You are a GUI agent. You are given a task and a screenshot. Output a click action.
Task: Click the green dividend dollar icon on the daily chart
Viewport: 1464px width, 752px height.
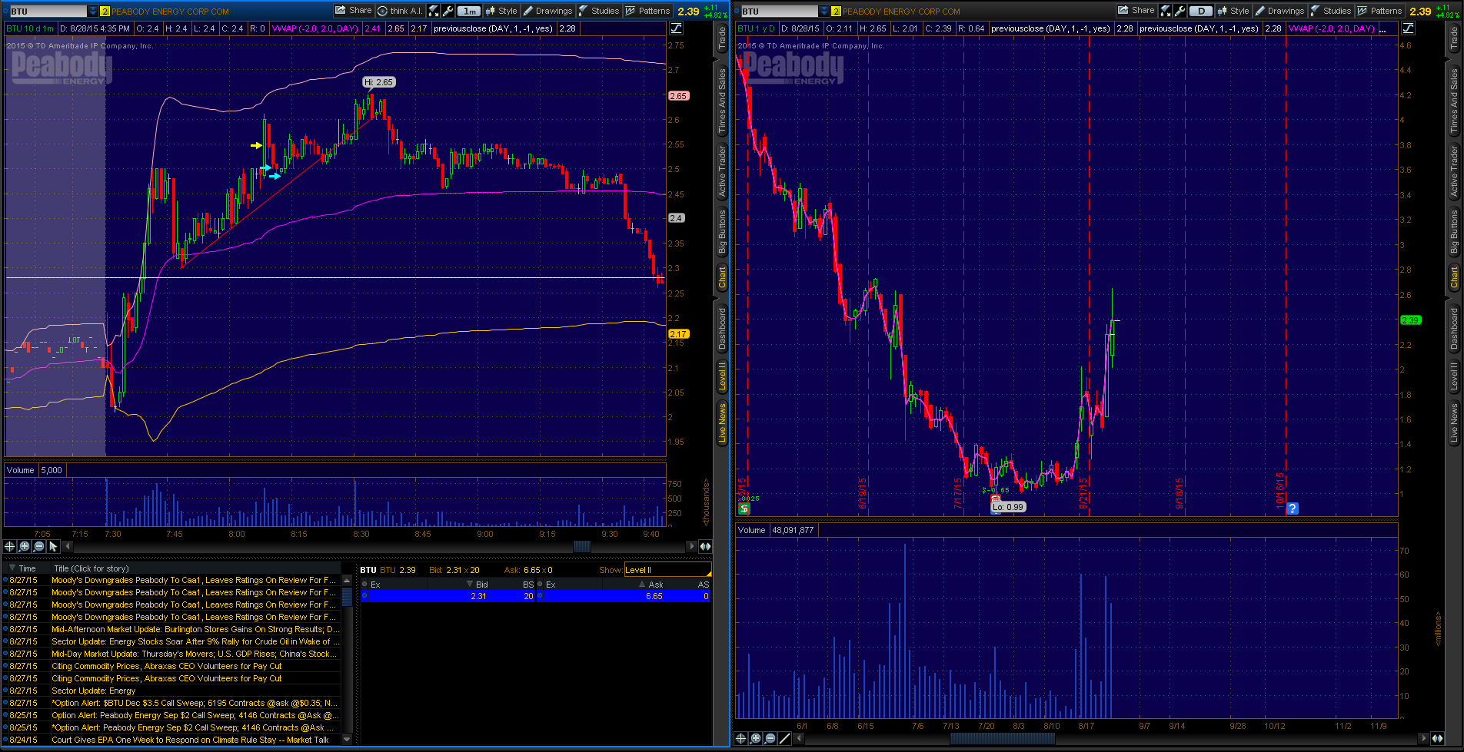click(744, 509)
